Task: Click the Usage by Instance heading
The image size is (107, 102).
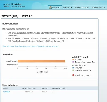Action: click(x=10, y=85)
